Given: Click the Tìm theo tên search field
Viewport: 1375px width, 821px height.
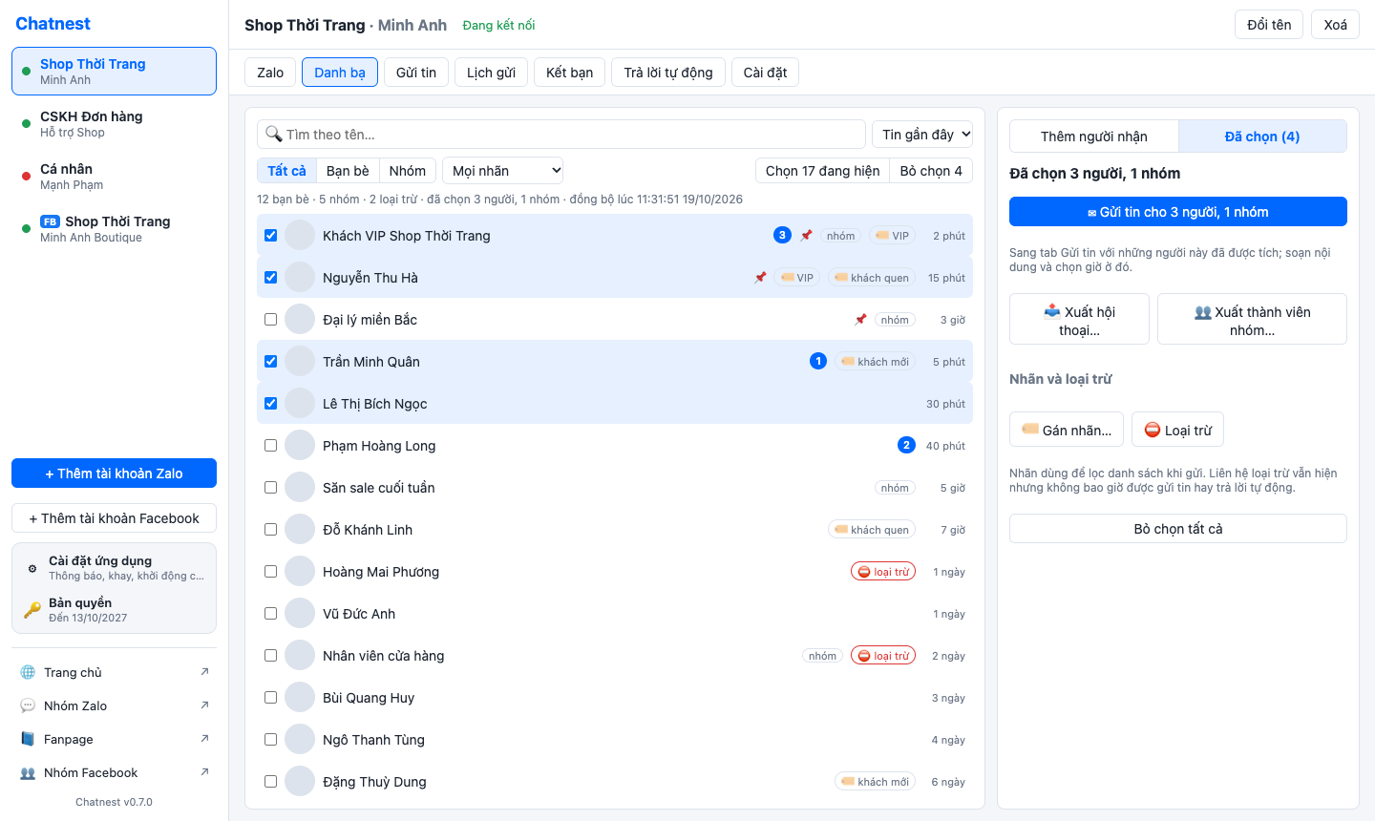Looking at the screenshot, I should (x=561, y=135).
